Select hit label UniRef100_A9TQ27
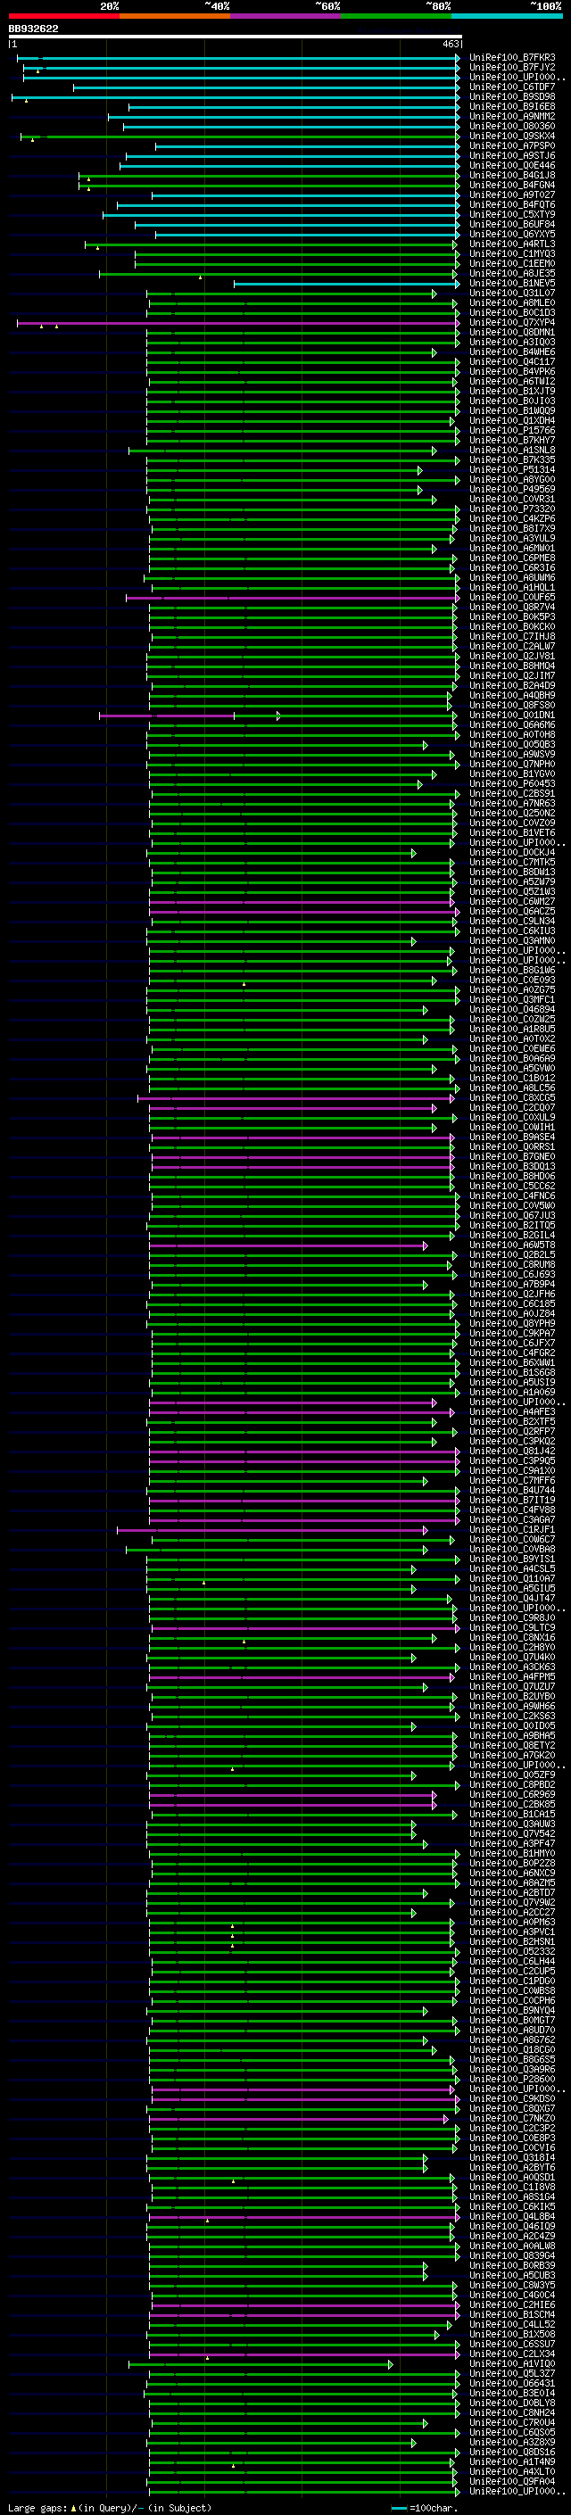The width and height of the screenshot is (571, 2515). coord(512,194)
